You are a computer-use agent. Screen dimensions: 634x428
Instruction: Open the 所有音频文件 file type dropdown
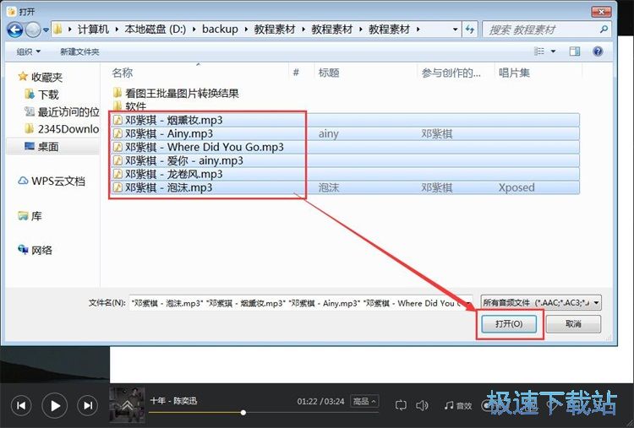541,302
